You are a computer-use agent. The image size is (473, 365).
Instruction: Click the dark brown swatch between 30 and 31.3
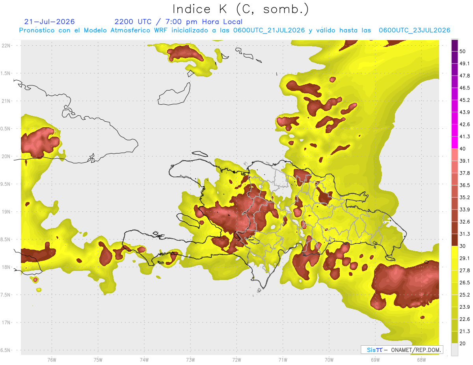pyautogui.click(x=455, y=240)
